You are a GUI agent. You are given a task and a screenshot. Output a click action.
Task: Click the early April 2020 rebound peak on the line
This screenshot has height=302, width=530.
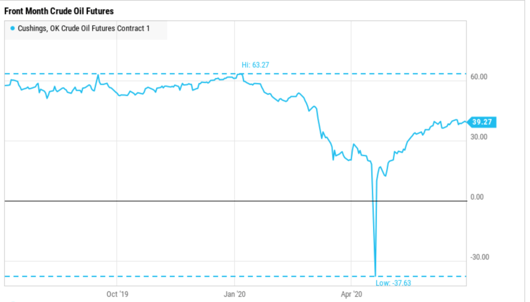354,145
